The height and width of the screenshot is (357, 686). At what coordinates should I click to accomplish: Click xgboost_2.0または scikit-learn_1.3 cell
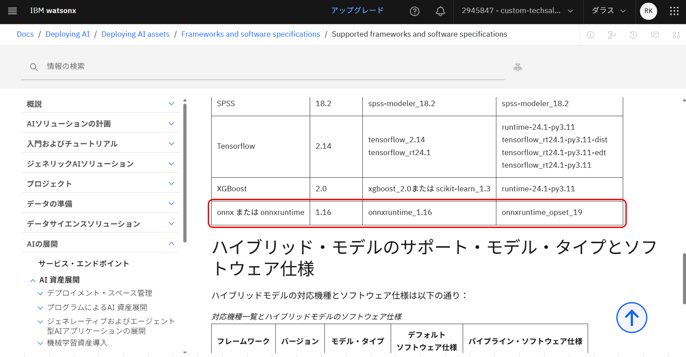429,189
